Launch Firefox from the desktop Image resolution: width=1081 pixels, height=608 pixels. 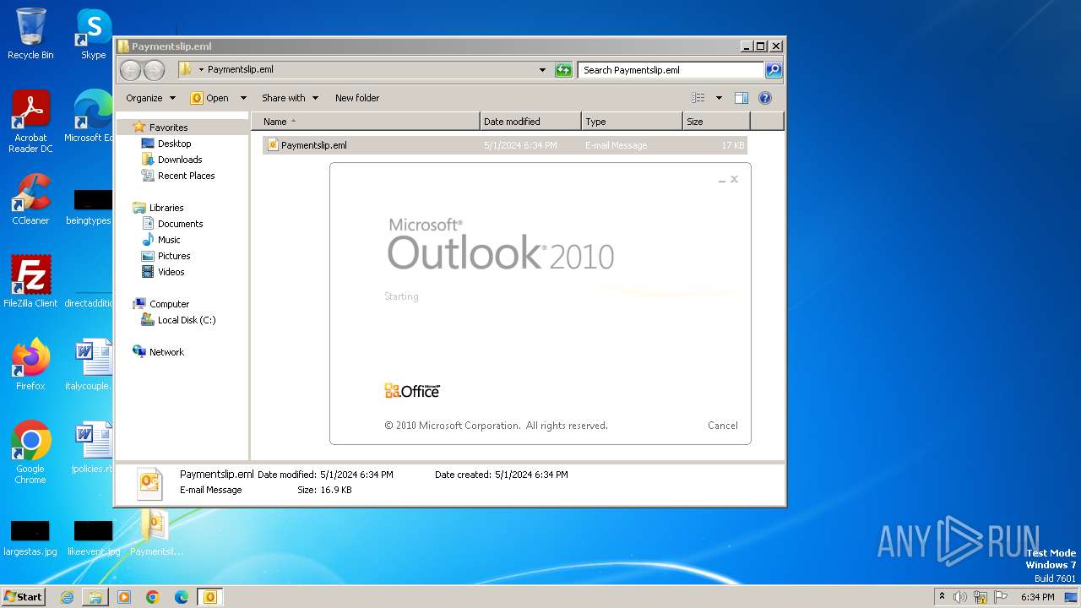point(30,364)
